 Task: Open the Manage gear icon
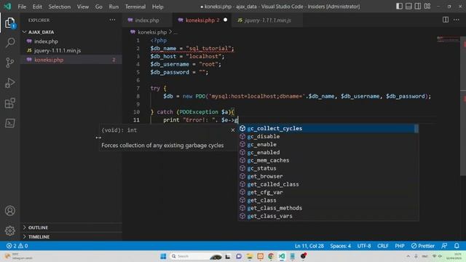click(9, 231)
